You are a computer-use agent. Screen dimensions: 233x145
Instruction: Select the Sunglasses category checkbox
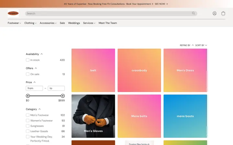tap(28, 126)
